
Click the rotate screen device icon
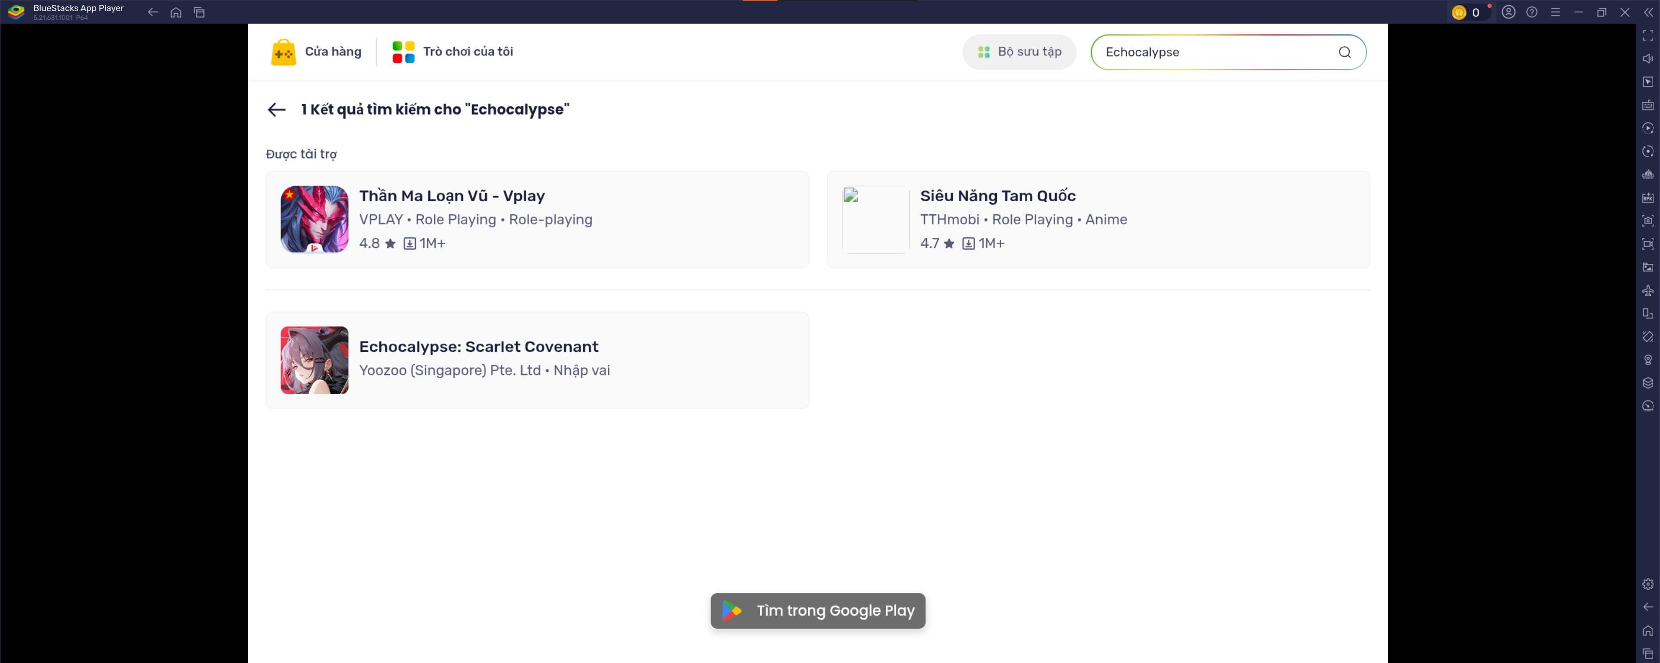coord(1648,314)
